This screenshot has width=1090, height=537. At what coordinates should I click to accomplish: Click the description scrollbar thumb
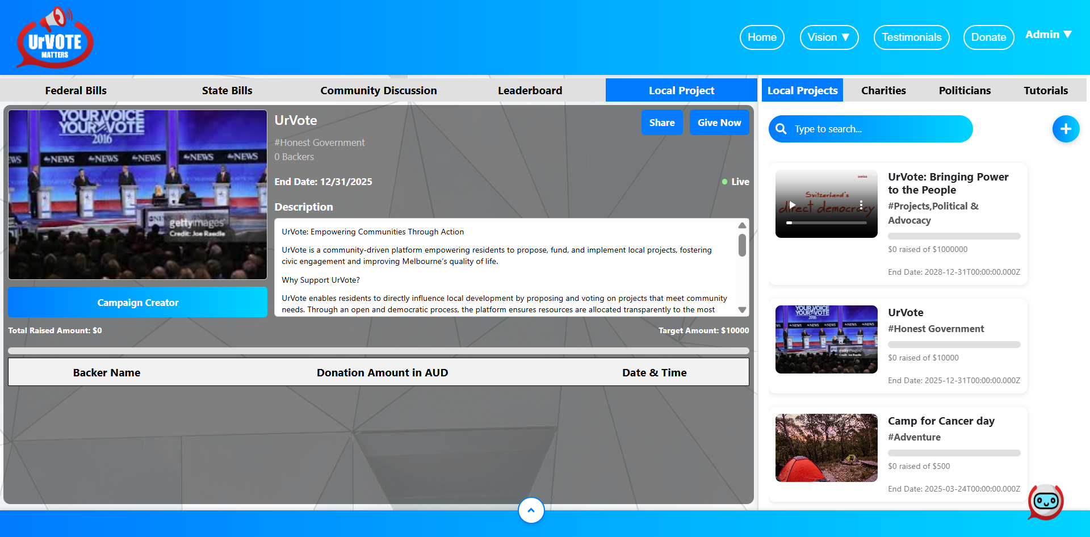tap(742, 245)
